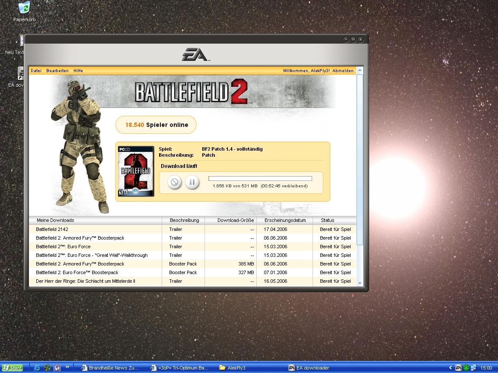This screenshot has width=498, height=373.
Task: Switch to Brandheiße News taskbar window
Action: [110, 368]
